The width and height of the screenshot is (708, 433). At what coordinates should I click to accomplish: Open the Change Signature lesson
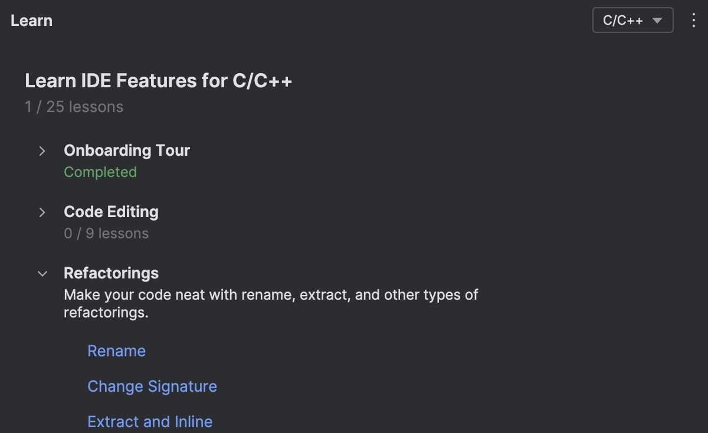click(x=152, y=386)
